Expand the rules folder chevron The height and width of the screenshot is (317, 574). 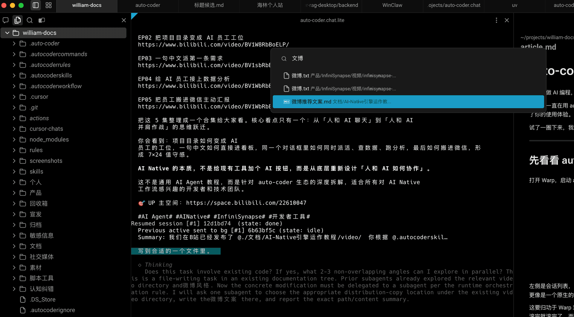click(x=14, y=150)
